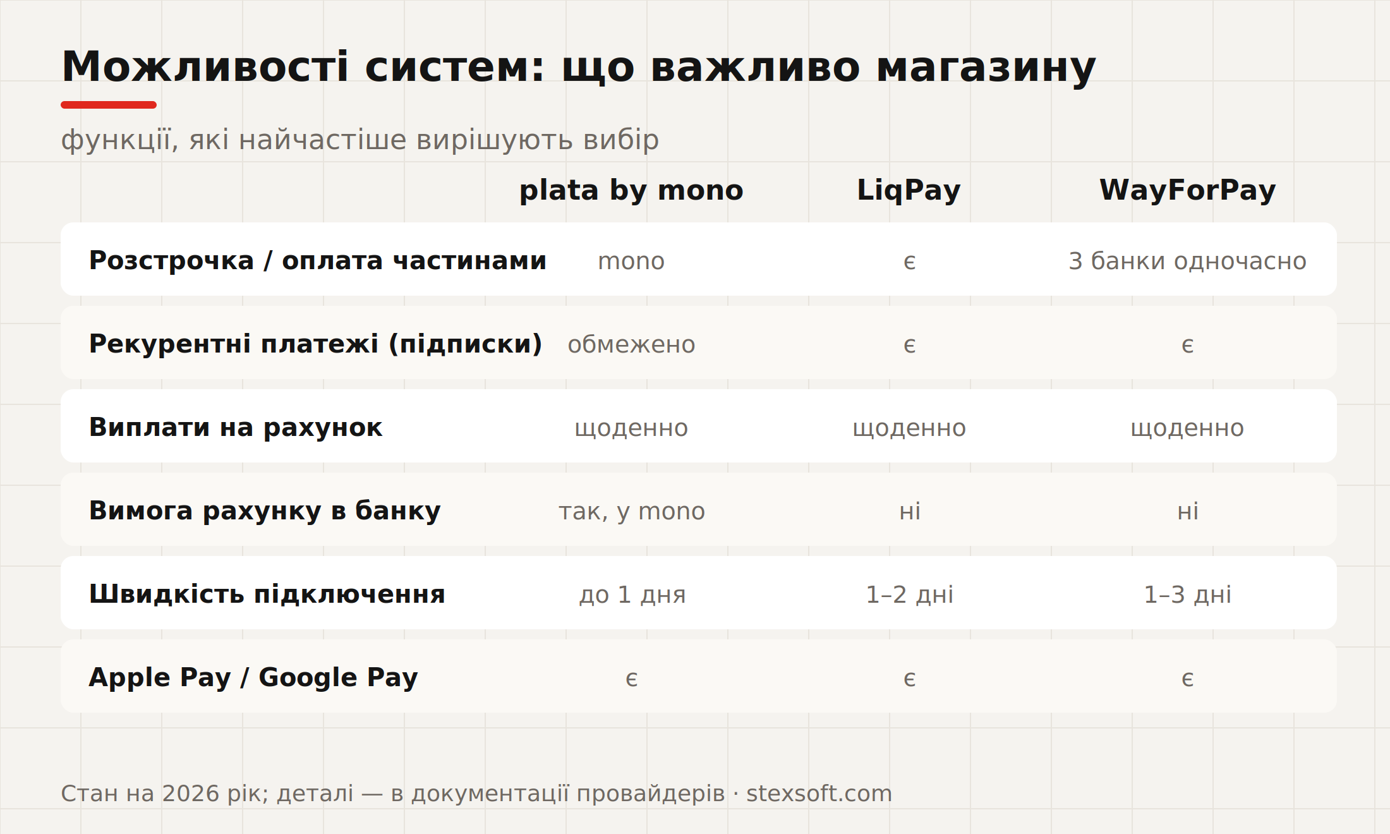Click WayForPay "ні" cell

click(1188, 511)
